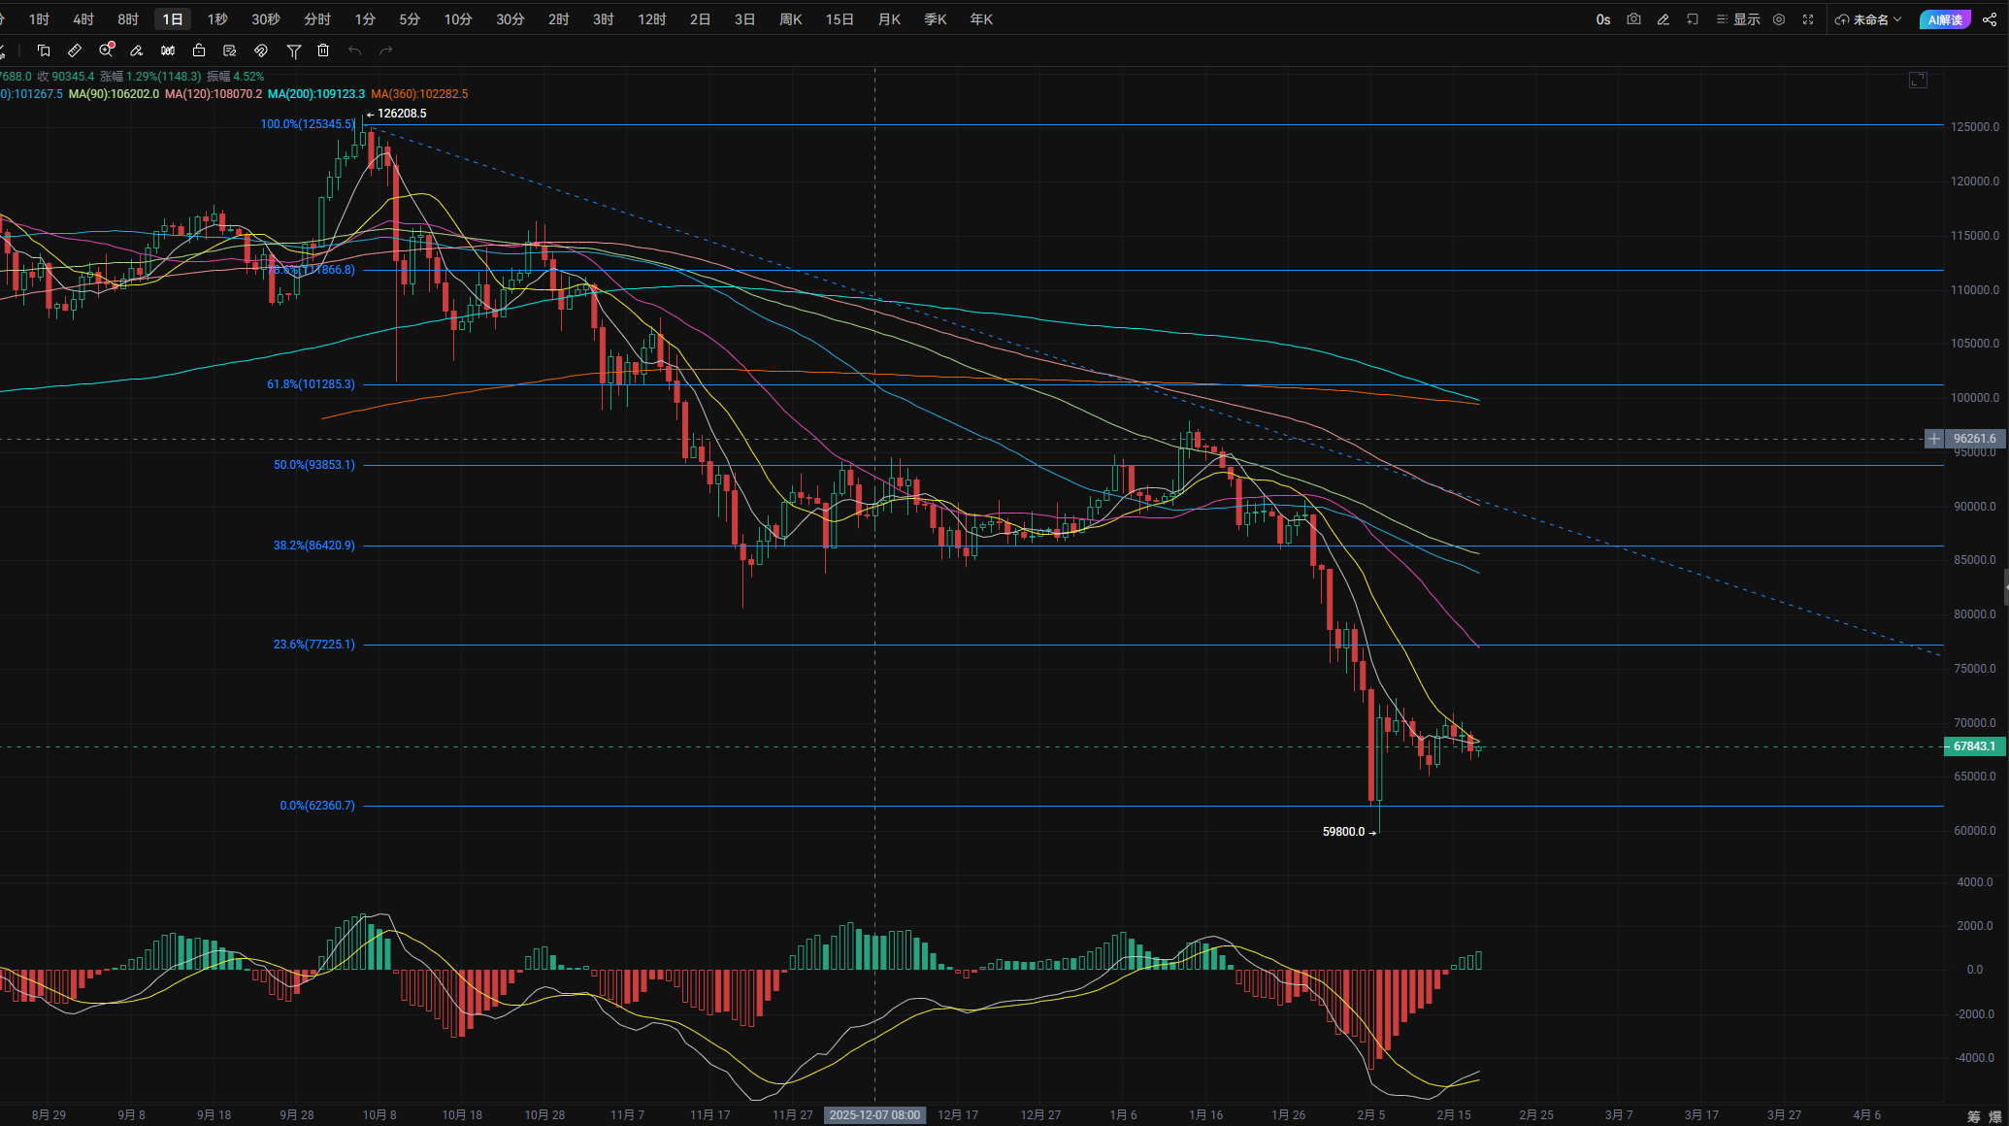Switch to the 4时 timeframe tab
The width and height of the screenshot is (2009, 1126).
click(x=83, y=19)
